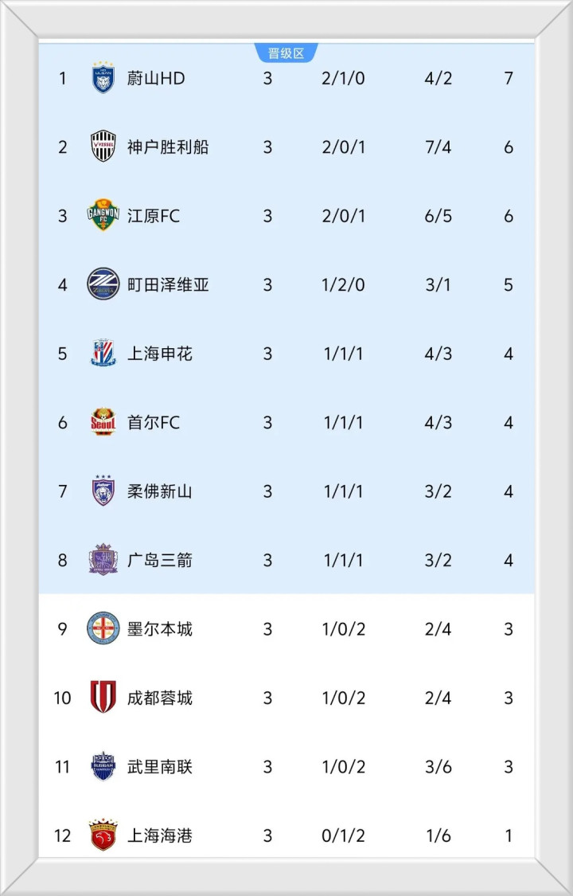Click the 上海海港 team name
The image size is (573, 896).
pyautogui.click(x=160, y=835)
